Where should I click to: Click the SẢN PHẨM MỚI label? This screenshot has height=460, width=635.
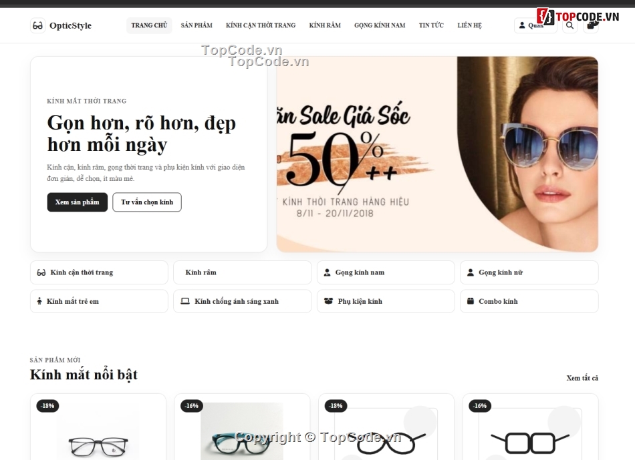(x=55, y=360)
